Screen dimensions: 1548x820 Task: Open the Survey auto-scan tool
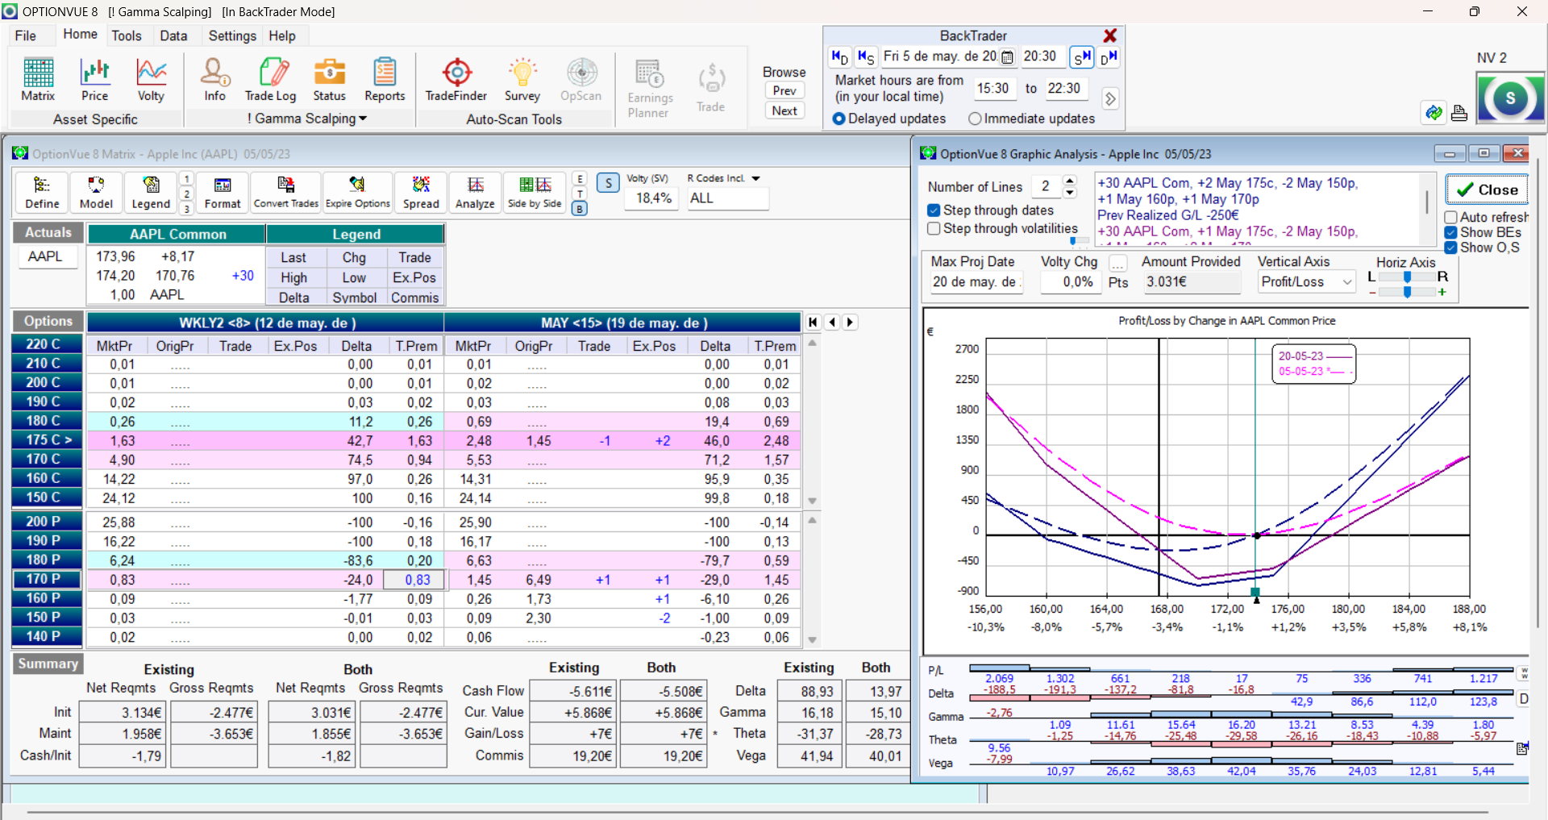522,80
